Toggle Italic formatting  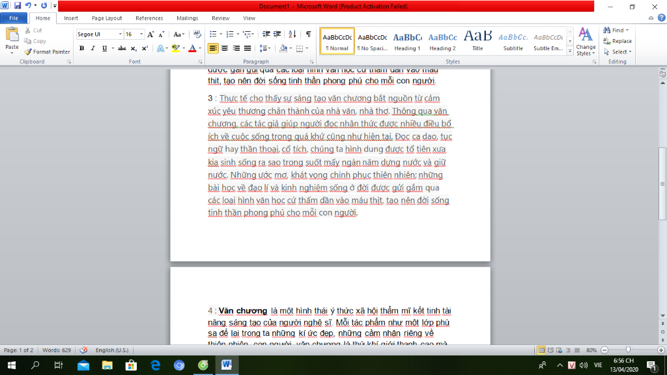click(92, 48)
